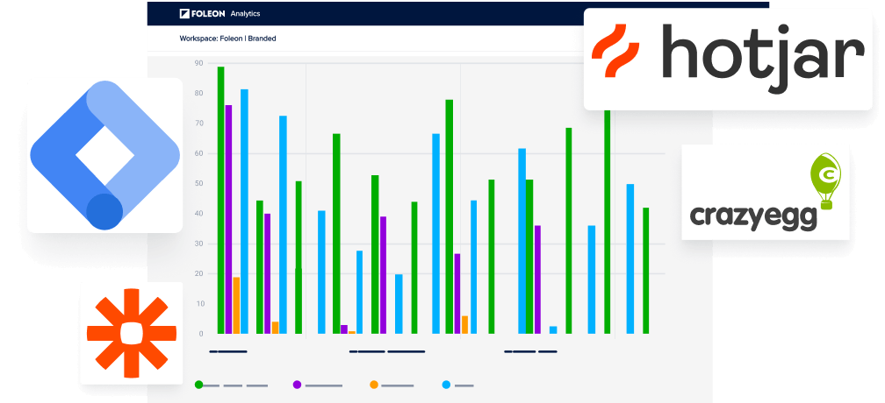Click the Google Tag Manager logo
The height and width of the screenshot is (403, 885).
104,155
